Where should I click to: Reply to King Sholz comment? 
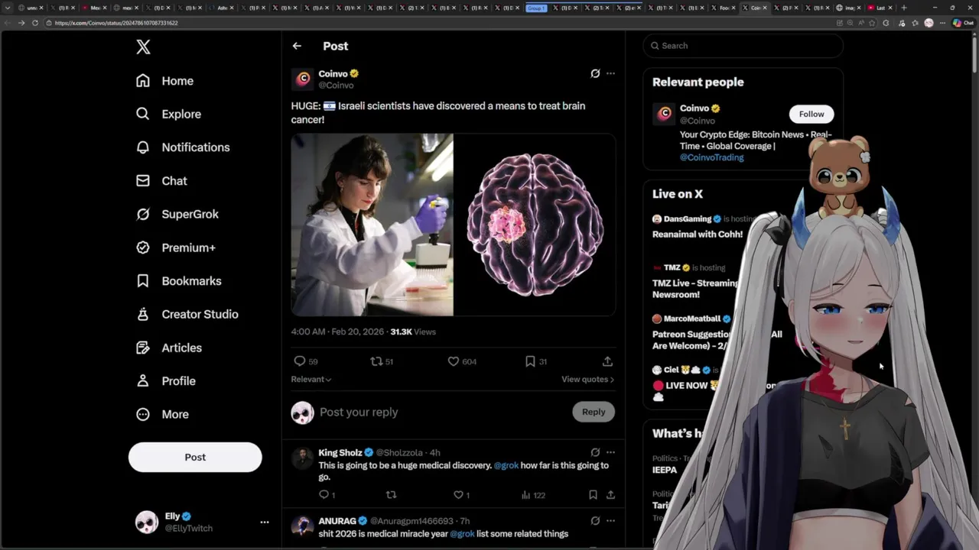[x=324, y=495]
